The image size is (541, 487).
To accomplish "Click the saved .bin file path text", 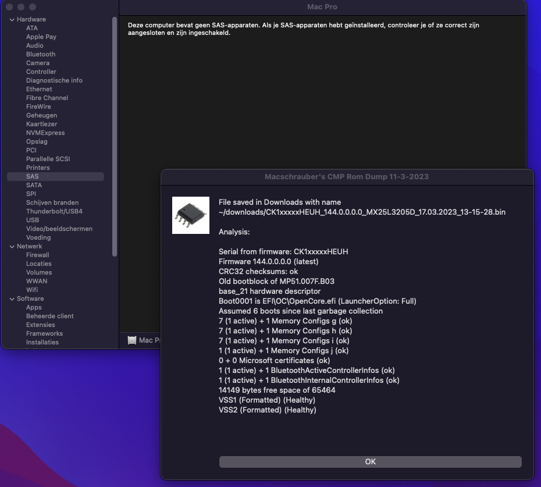I will point(362,212).
